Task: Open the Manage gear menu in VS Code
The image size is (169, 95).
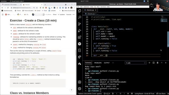Action: pyautogui.click(x=79, y=89)
